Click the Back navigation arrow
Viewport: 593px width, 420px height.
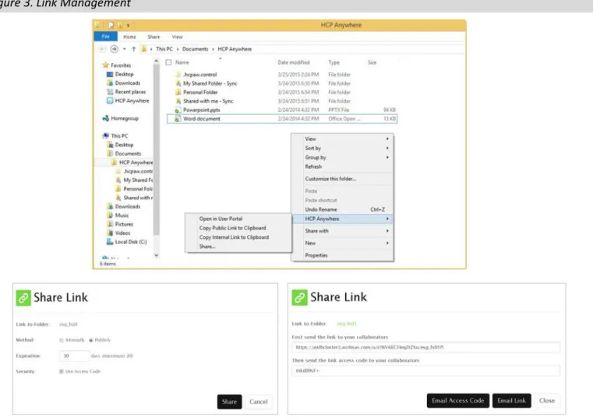[x=102, y=49]
